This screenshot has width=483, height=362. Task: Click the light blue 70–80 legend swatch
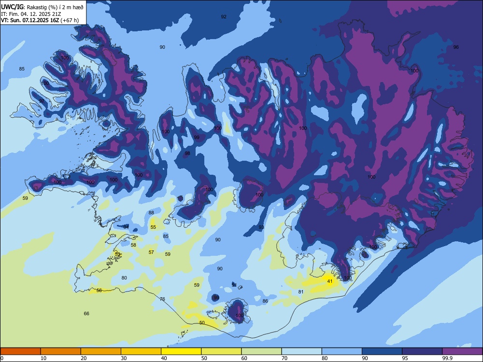coord(302,351)
